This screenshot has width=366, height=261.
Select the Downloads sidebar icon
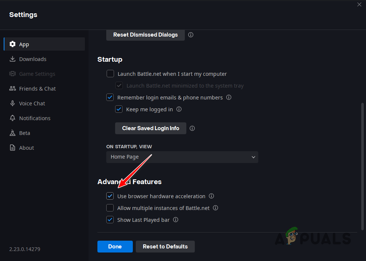click(12, 59)
